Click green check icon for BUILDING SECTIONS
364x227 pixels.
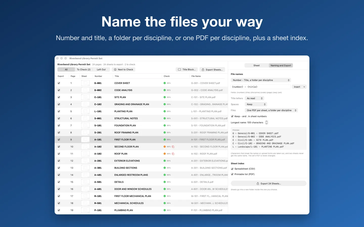165,168
